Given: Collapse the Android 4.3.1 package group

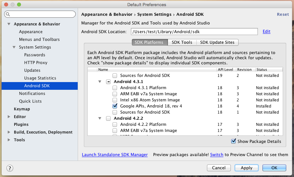Looking at the screenshot, I should (x=100, y=82).
